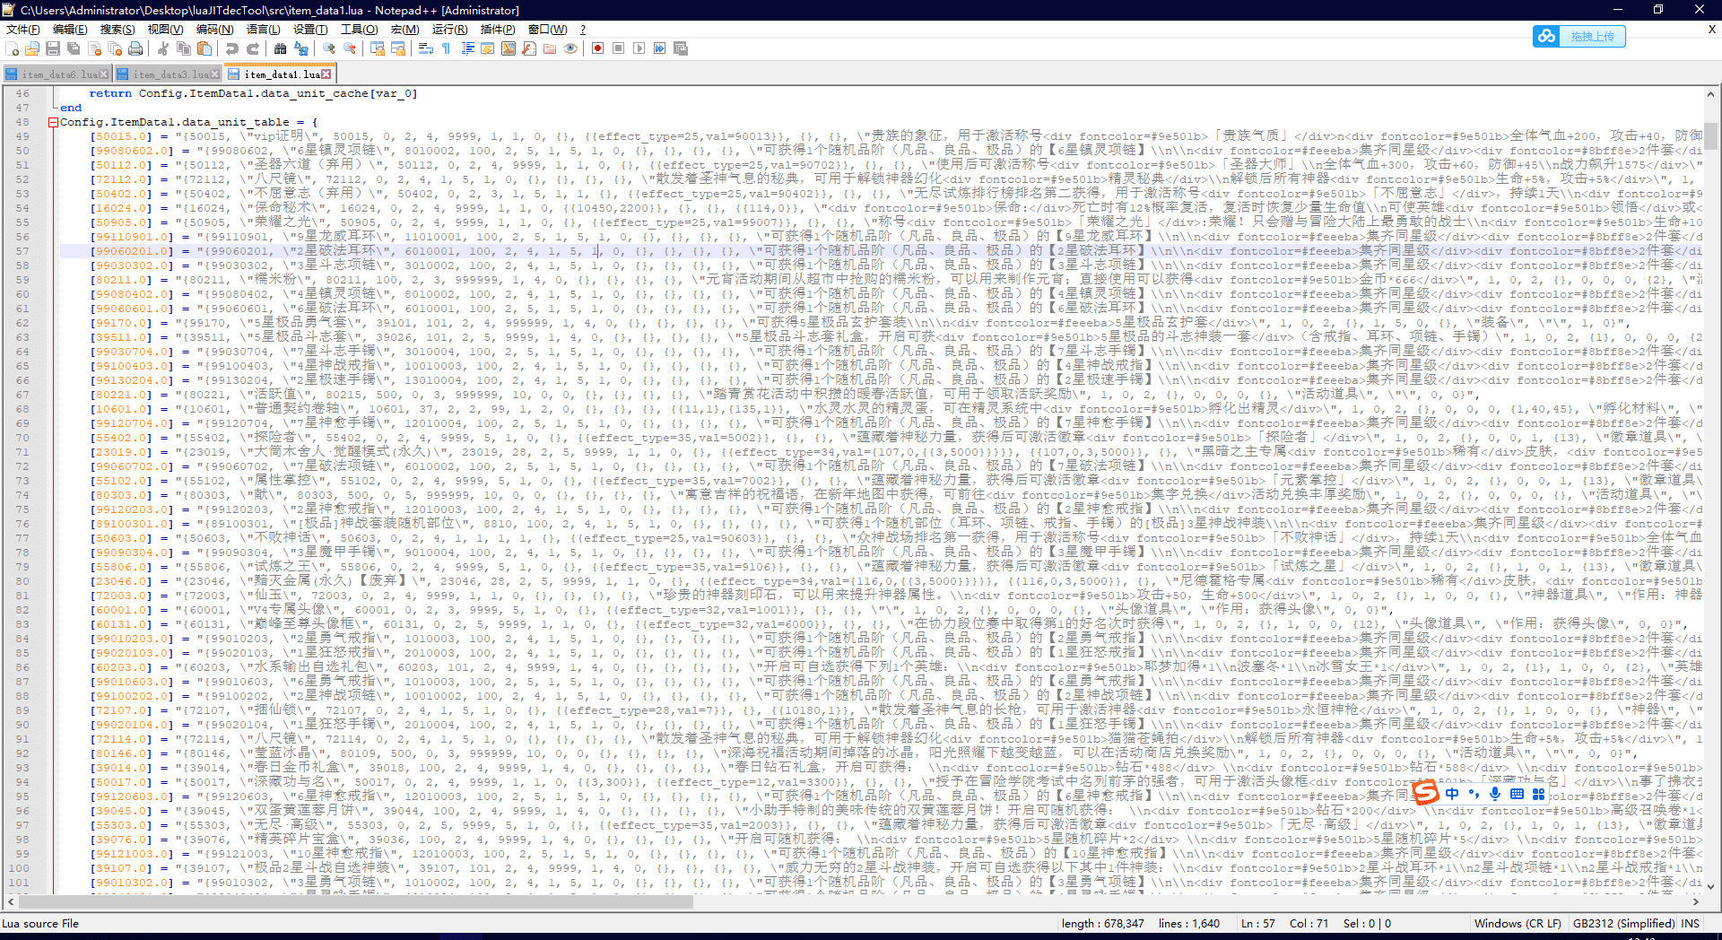Toggle Show All Characters pilcrow icon
Screen dimensions: 1722x940
click(447, 48)
